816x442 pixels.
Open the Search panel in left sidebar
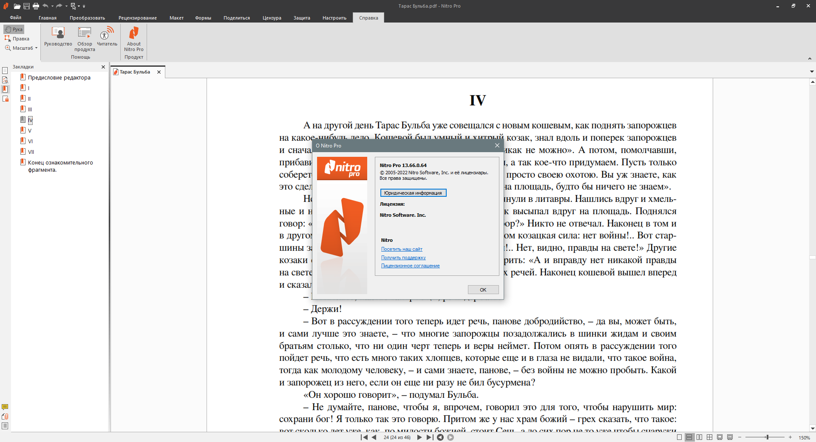5,80
